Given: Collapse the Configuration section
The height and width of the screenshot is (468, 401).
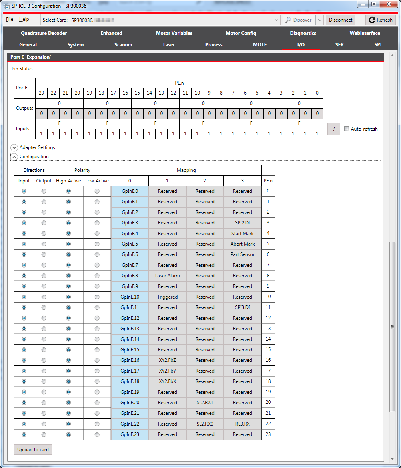Looking at the screenshot, I should click(14, 157).
